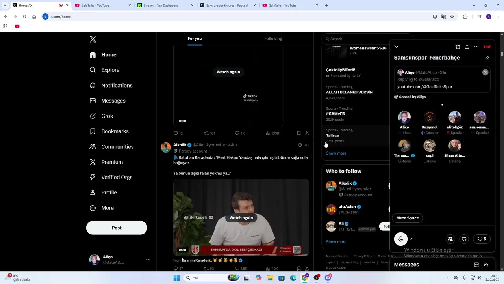Viewport: 504px width, 284px height.
Task: Select the For you tab
Action: click(195, 39)
